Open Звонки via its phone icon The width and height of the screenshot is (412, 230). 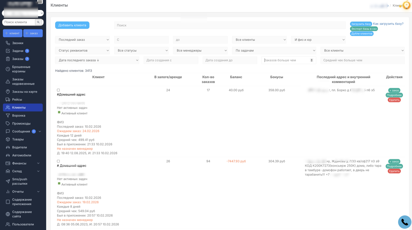(8, 43)
